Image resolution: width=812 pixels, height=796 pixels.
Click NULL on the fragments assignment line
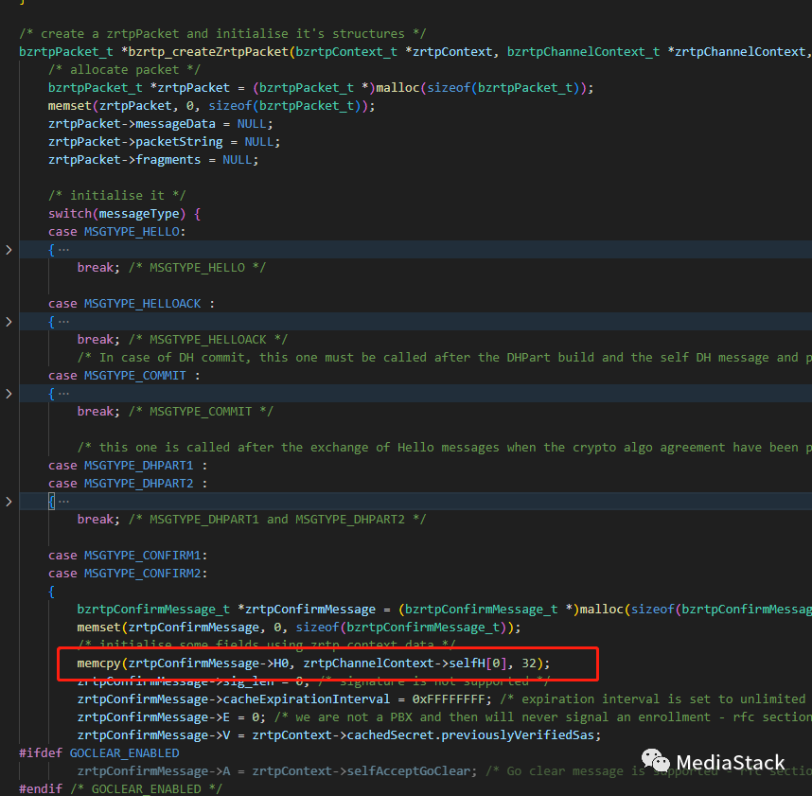(x=240, y=160)
